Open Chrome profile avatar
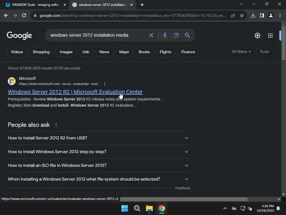The height and width of the screenshot is (215, 286). [x=271, y=16]
